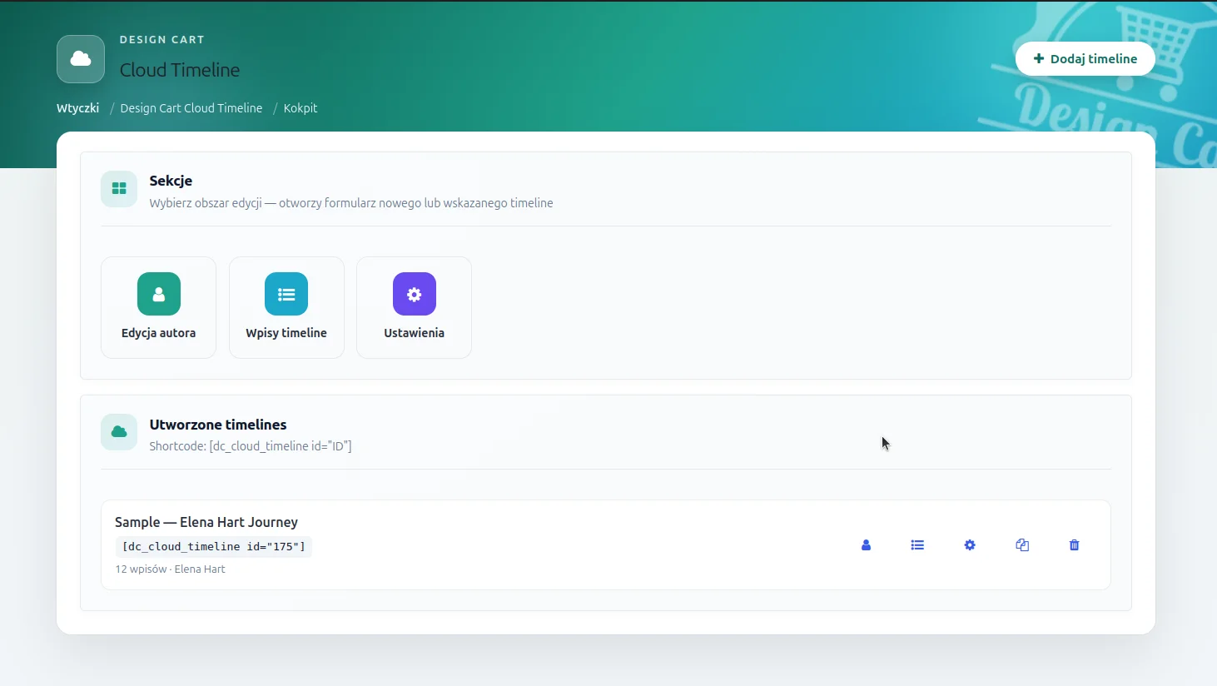The height and width of the screenshot is (686, 1217).
Task: Click the DESIGN CART label in header
Action: pos(162,40)
